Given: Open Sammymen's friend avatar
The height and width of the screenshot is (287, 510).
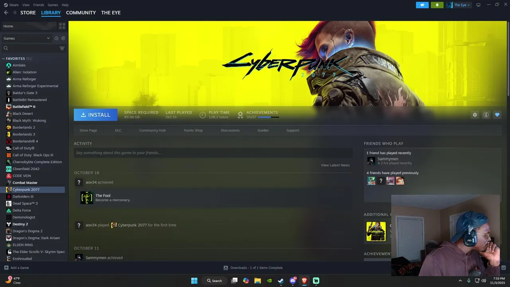Looking at the screenshot, I should click(x=371, y=161).
